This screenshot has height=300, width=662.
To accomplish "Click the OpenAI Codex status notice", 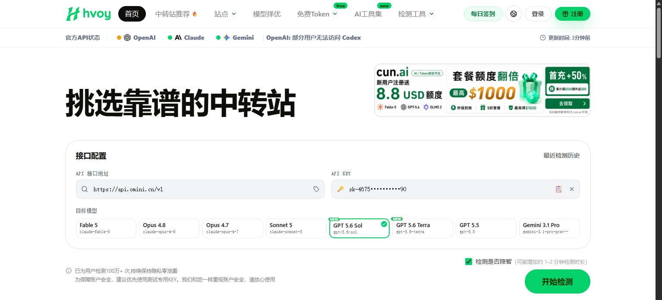I will pos(313,38).
